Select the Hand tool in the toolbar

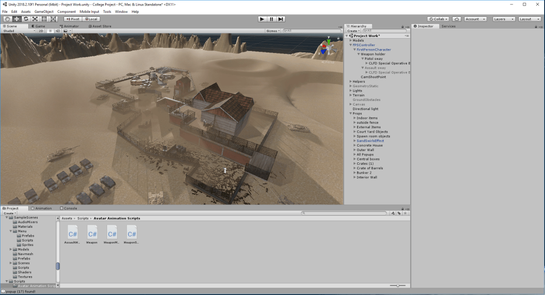[7, 19]
